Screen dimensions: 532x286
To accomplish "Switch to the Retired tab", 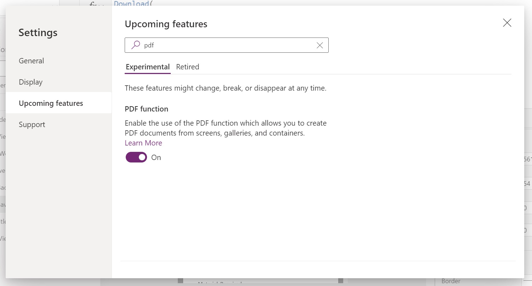I will click(x=187, y=67).
